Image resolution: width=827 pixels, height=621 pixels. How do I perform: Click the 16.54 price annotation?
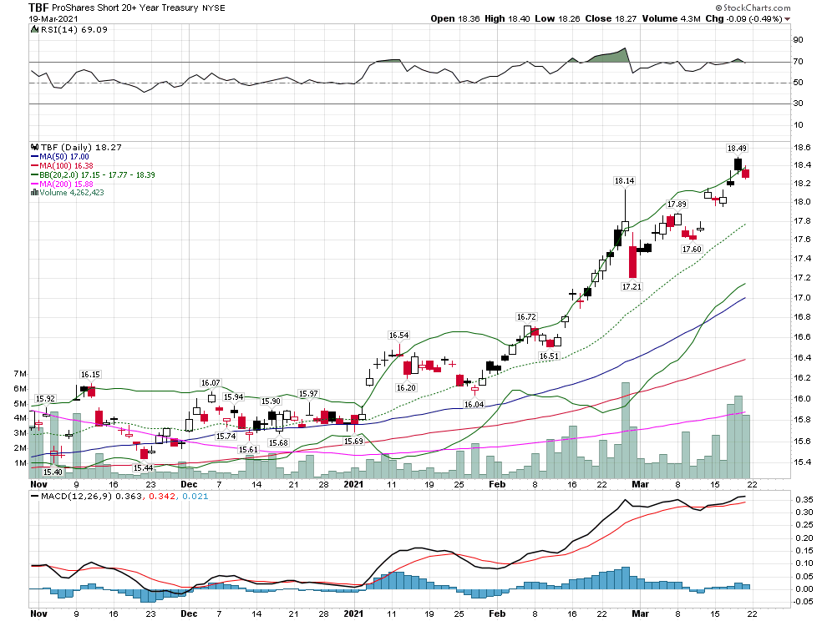(x=398, y=336)
